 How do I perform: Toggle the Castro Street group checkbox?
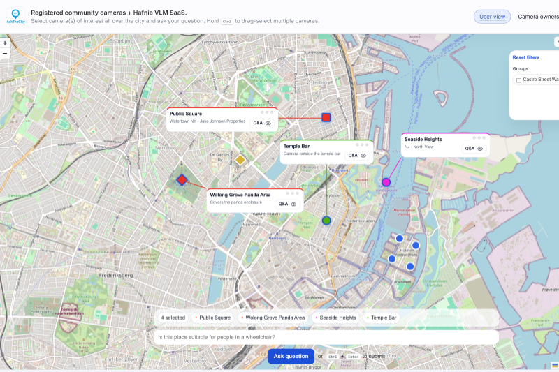click(518, 80)
